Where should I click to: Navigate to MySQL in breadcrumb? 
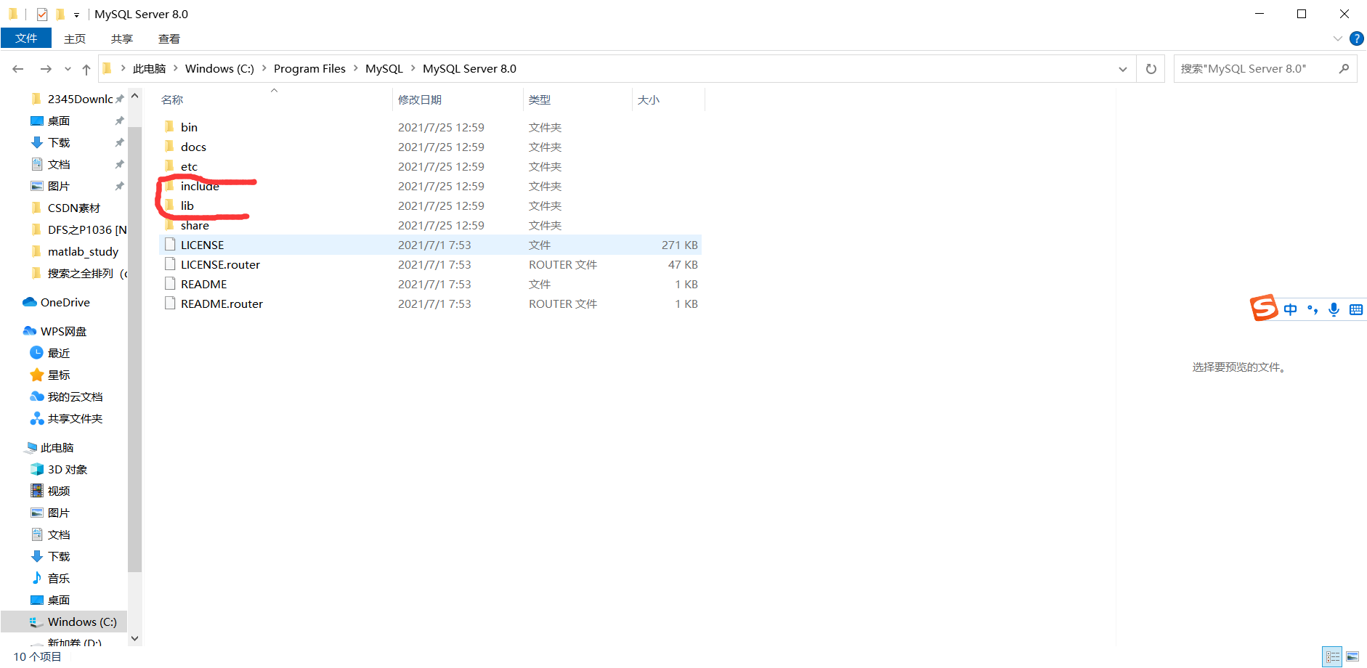point(384,68)
